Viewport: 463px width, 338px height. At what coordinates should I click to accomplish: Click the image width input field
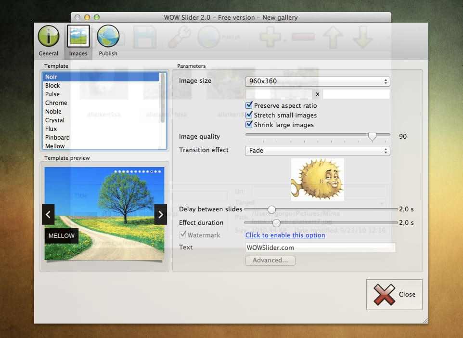click(x=279, y=94)
